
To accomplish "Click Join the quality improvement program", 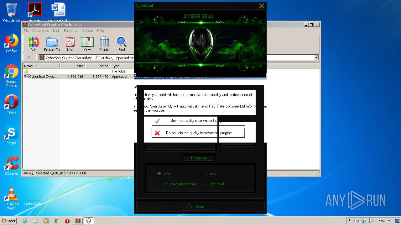I will [198, 121].
